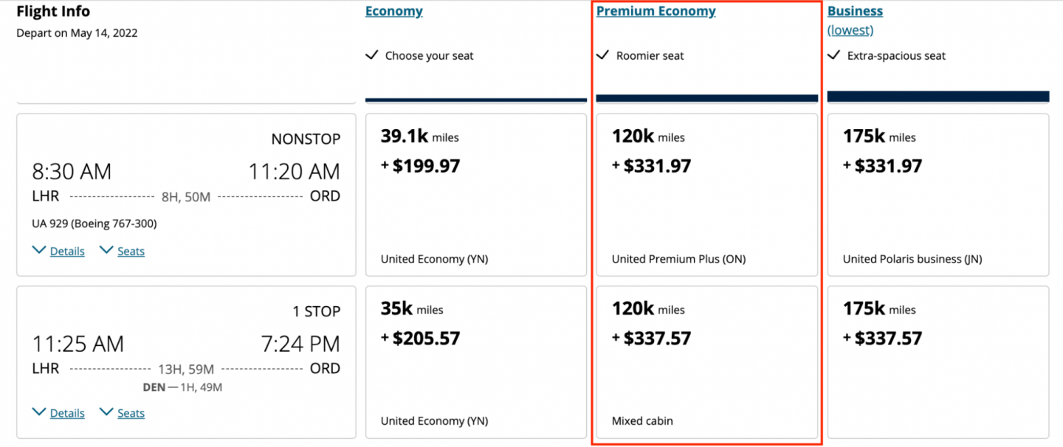Select 175k miles United Polaris business fare
The image size is (1063, 447).
click(x=938, y=195)
